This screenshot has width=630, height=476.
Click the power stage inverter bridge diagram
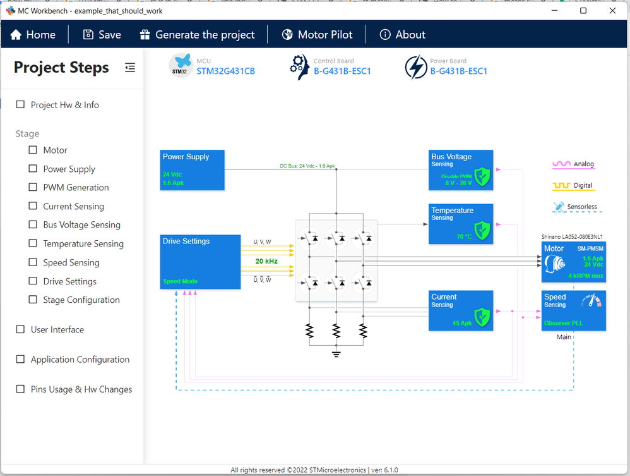pos(336,260)
